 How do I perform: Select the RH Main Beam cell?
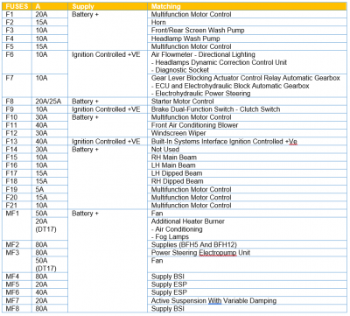point(247,158)
